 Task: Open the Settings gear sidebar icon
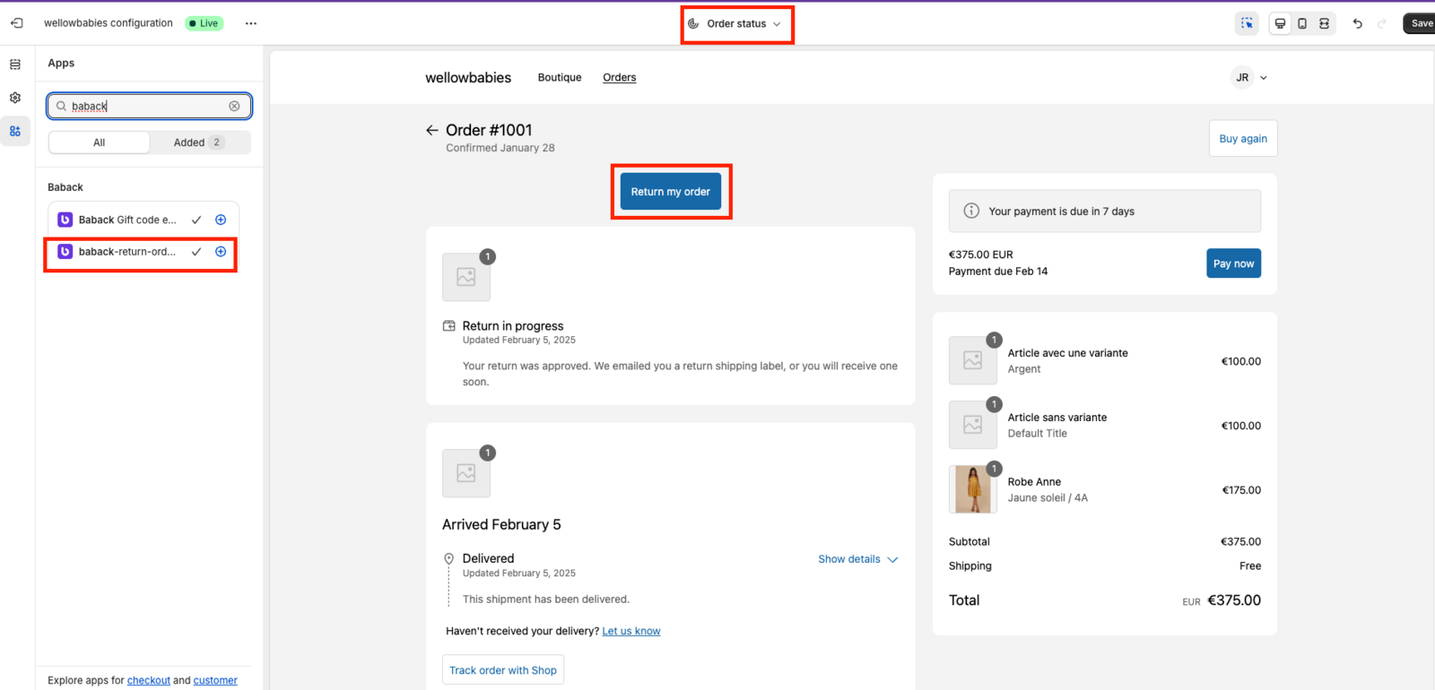pos(15,98)
